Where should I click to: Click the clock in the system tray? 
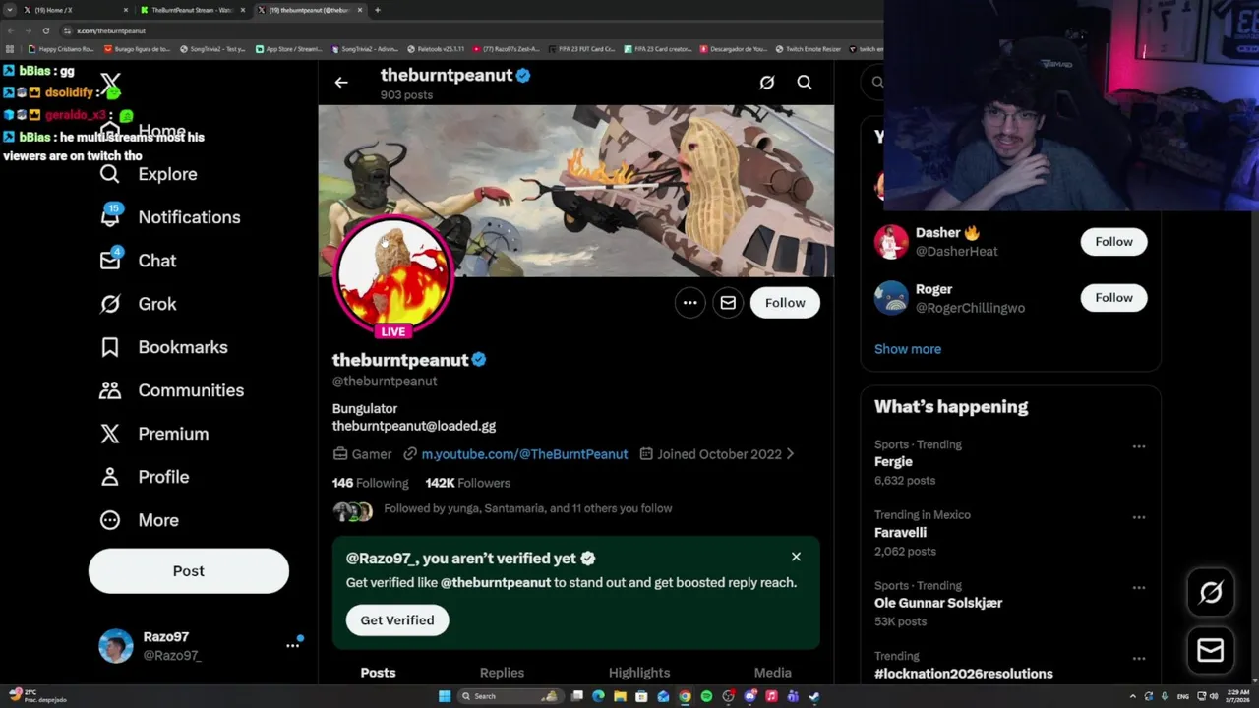pyautogui.click(x=1236, y=696)
